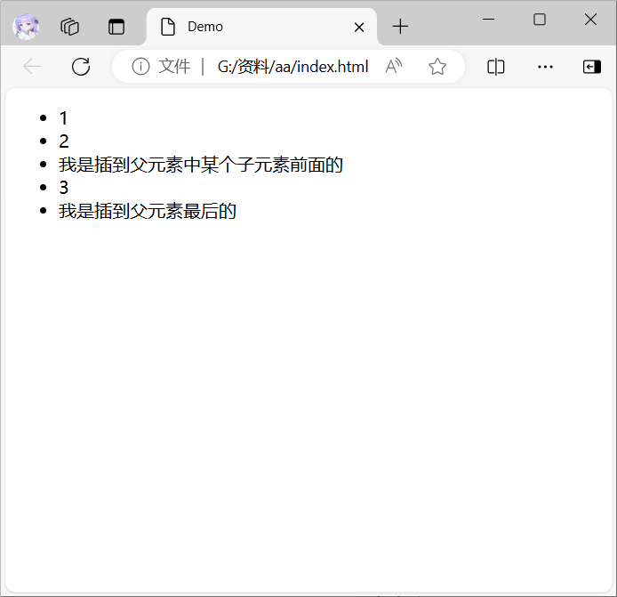Refresh the current page
This screenshot has width=617, height=597.
(81, 67)
